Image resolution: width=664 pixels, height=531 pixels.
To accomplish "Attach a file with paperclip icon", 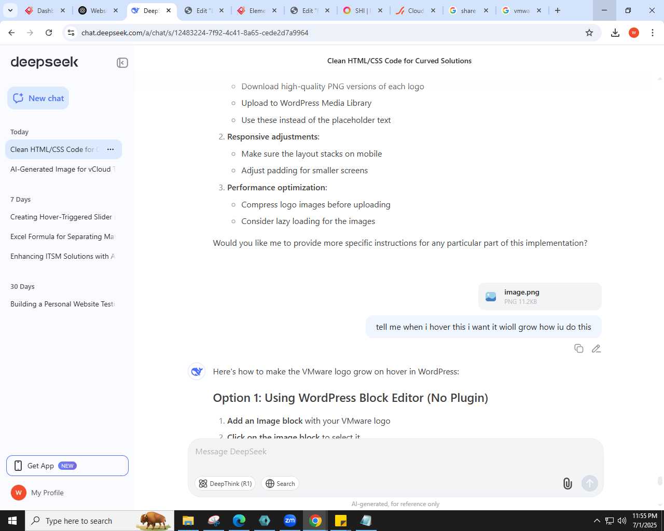I will (568, 484).
